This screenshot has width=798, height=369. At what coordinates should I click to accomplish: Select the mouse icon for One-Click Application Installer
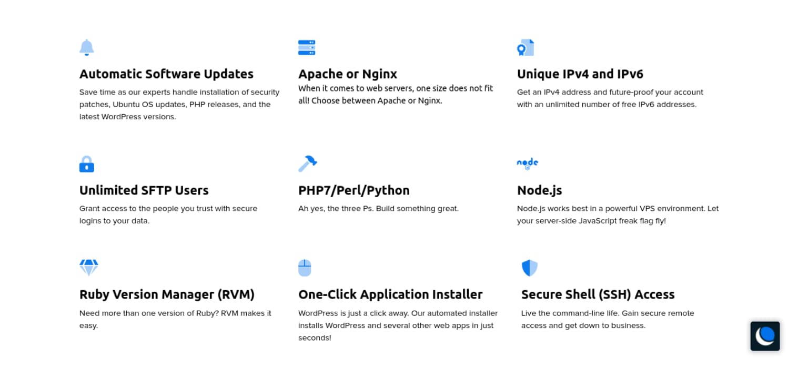[x=305, y=267]
